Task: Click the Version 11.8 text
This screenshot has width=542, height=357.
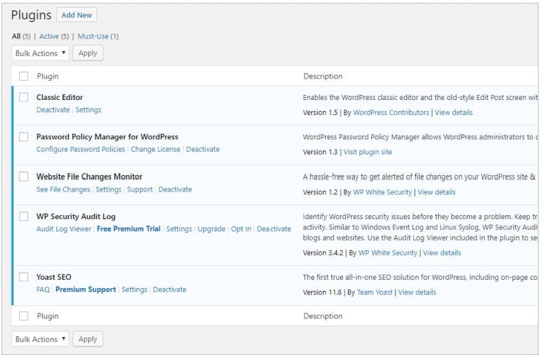Action: pyautogui.click(x=322, y=292)
